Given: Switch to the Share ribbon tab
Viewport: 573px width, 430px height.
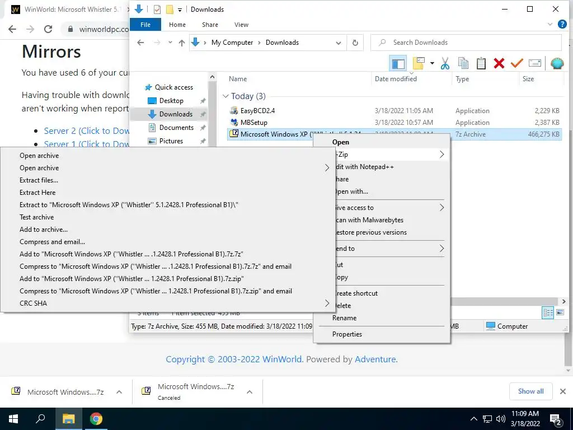Looking at the screenshot, I should coord(210,25).
